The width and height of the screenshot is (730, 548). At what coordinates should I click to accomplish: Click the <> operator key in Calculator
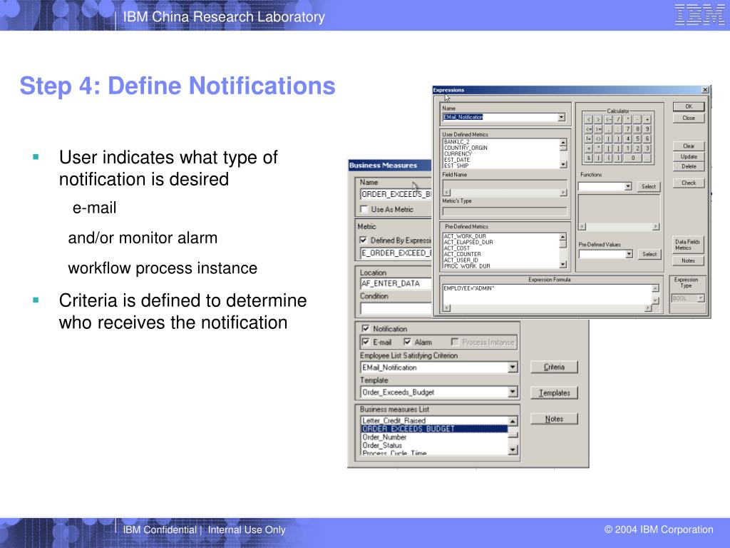pos(598,139)
